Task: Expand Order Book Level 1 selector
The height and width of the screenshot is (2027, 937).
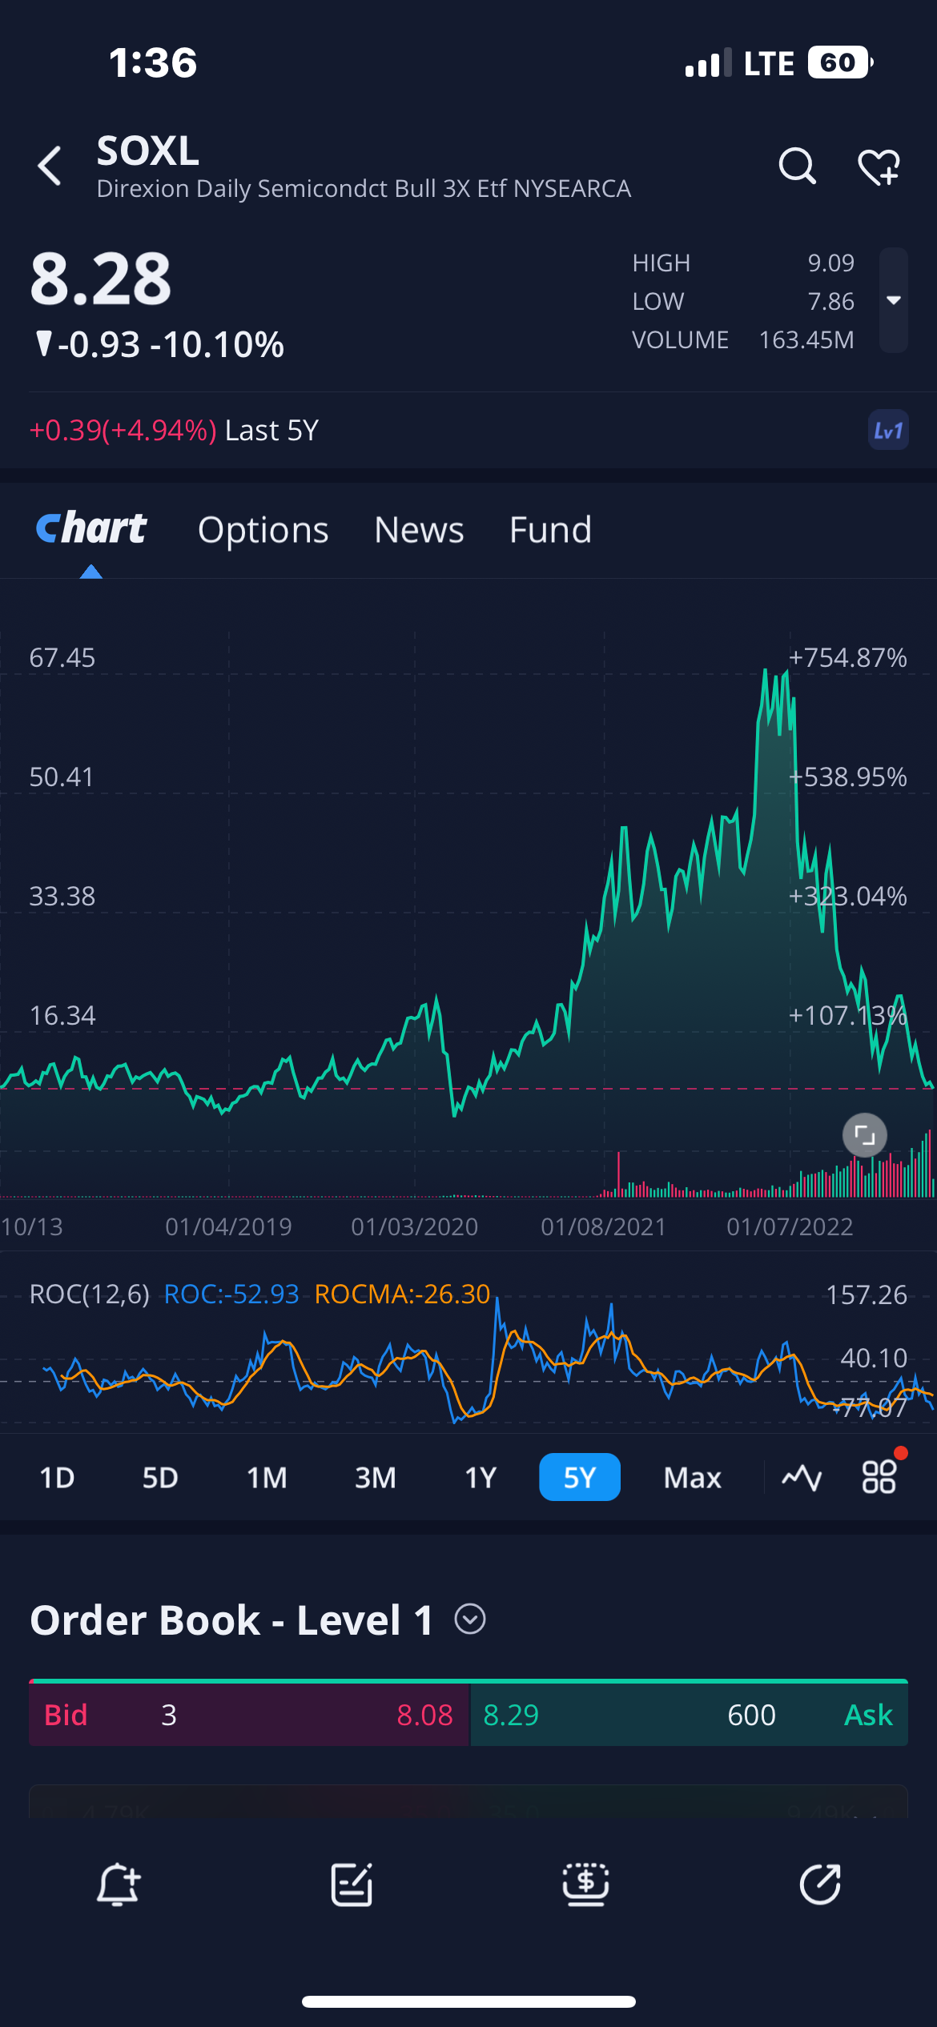Action: pyautogui.click(x=470, y=1620)
